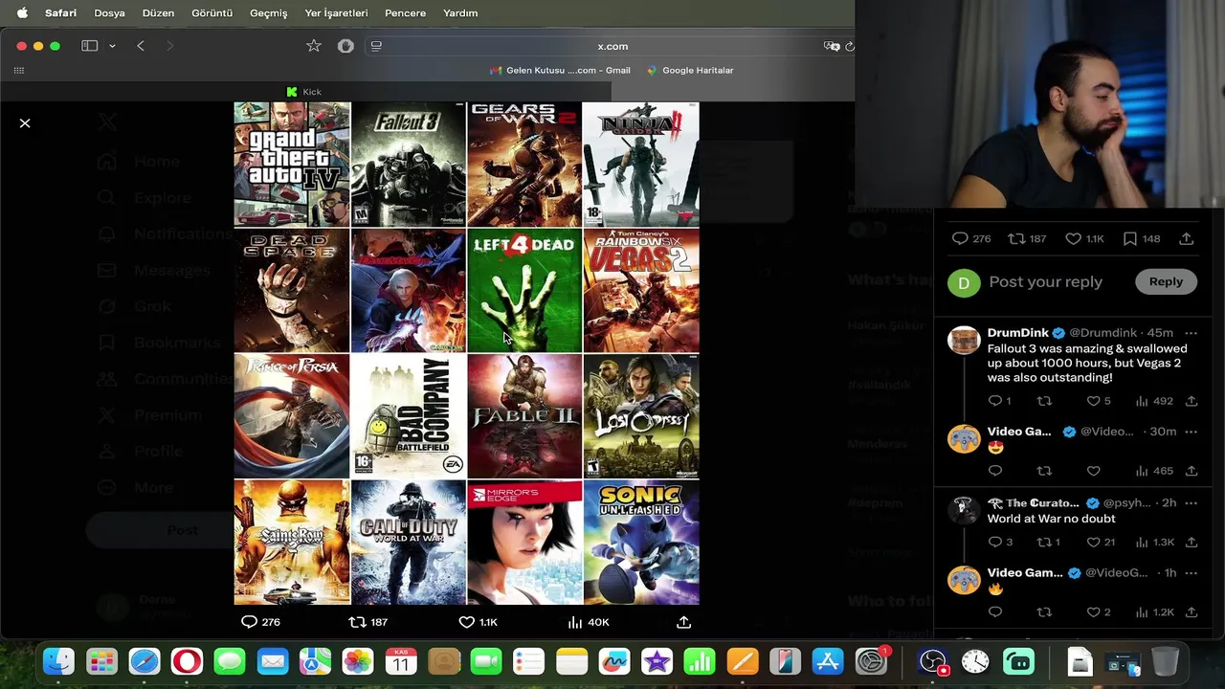Open the Yer İşaretleri menu
The height and width of the screenshot is (689, 1225).
pos(336,12)
